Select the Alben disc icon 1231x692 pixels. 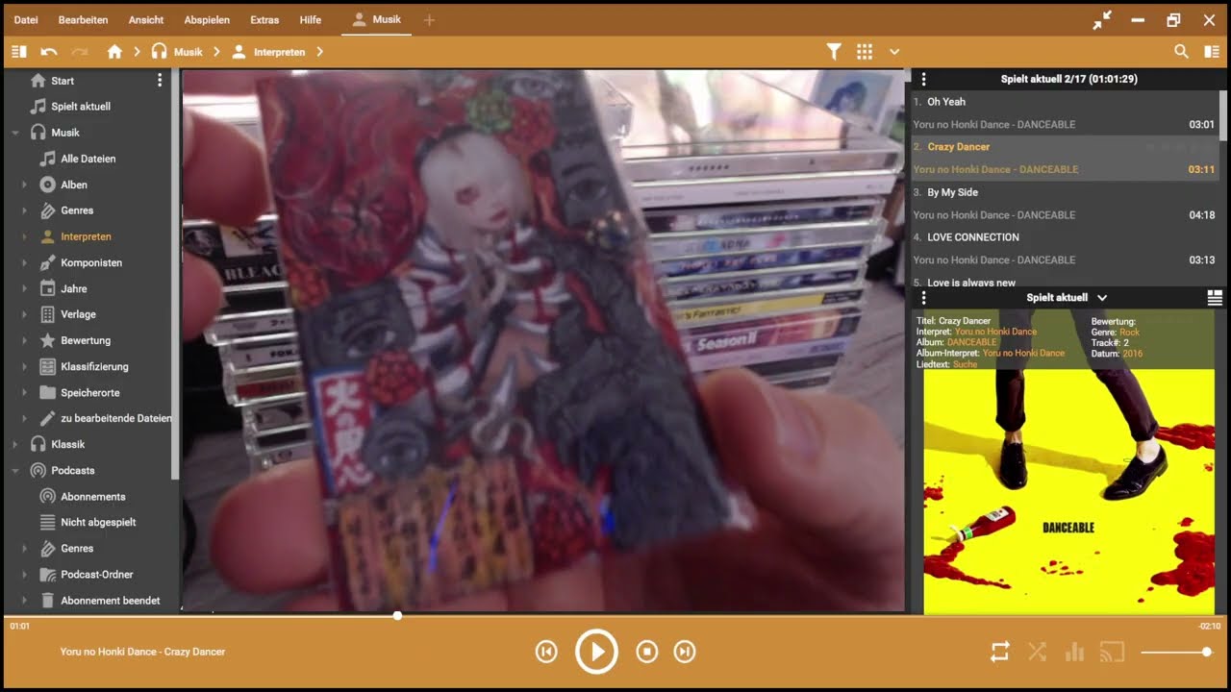point(47,185)
